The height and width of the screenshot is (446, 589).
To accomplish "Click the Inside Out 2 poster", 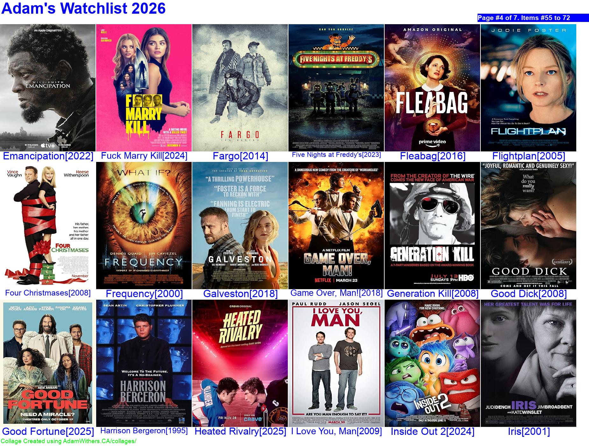I will click(x=432, y=363).
